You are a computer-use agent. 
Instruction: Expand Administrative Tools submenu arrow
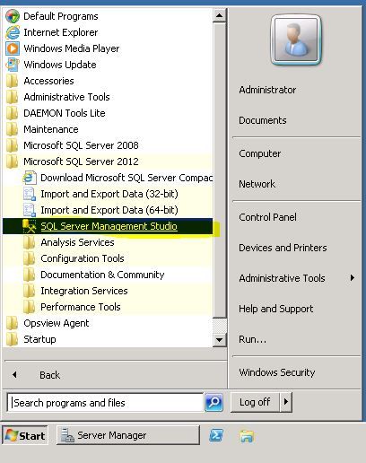tap(353, 278)
